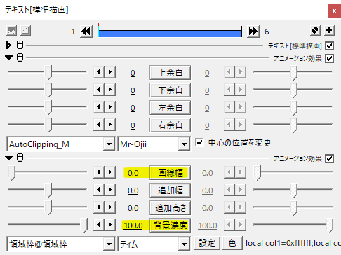The width and height of the screenshot is (341, 255).
Task: Click the 右余白 button
Action: click(x=170, y=125)
